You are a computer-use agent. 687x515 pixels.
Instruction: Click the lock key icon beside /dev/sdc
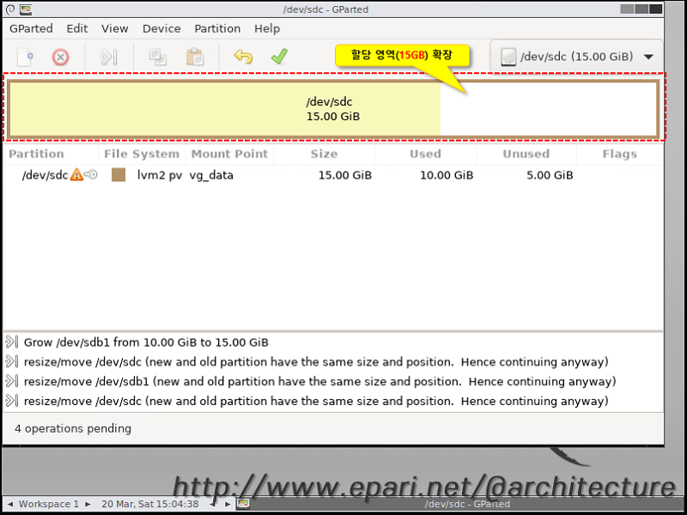[91, 175]
